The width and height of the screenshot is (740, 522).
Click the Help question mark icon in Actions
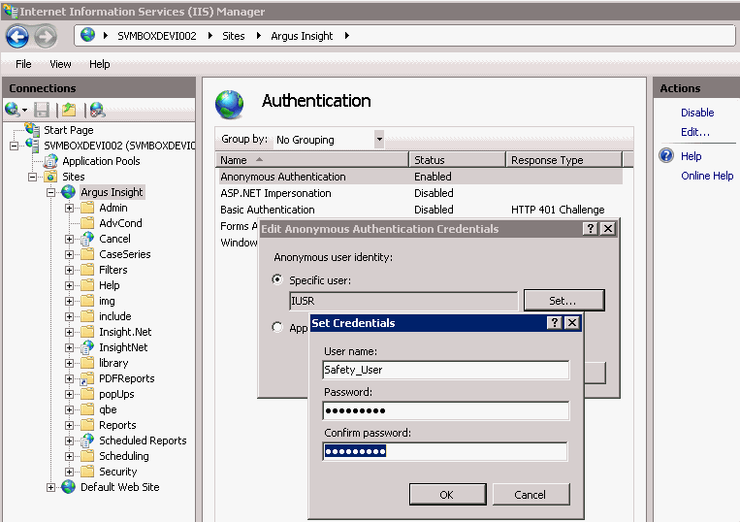click(666, 155)
